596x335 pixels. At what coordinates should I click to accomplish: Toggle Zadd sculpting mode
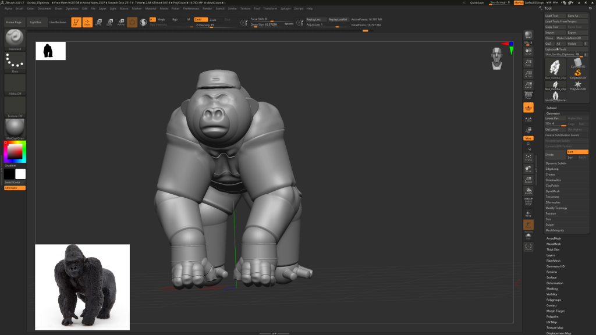tap(201, 19)
